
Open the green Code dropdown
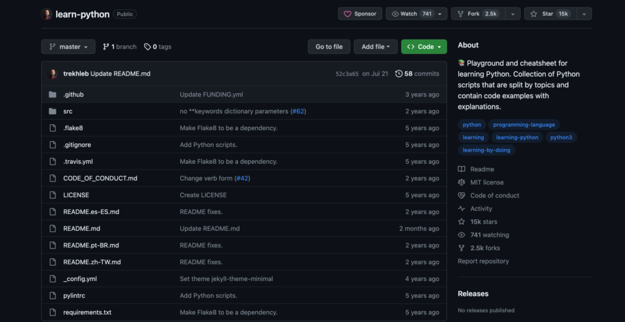(424, 47)
